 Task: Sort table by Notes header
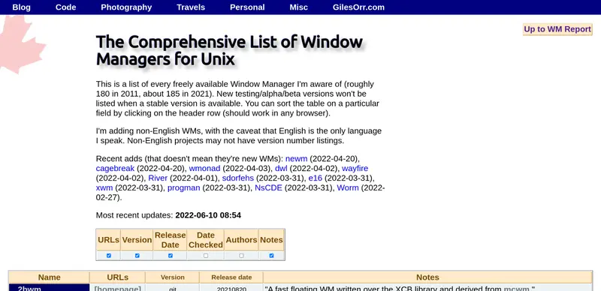427,277
